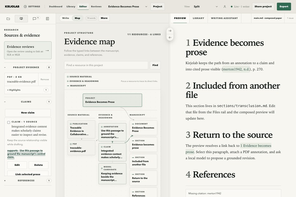Open the More menu
Image resolution: width=296 pixels, height=197 pixels.
(104, 18)
